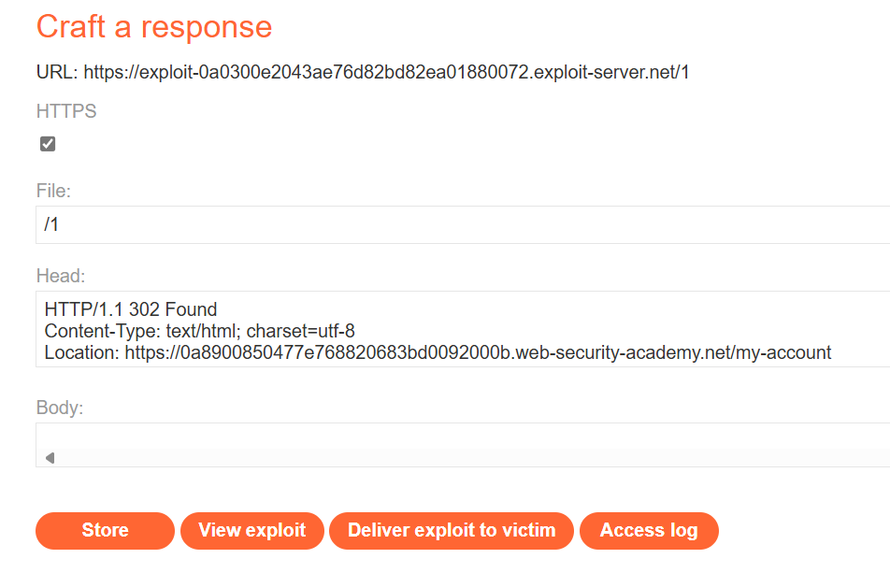The height and width of the screenshot is (573, 890).
Task: Click the Body horizontal scrollbar track
Action: coord(467,458)
